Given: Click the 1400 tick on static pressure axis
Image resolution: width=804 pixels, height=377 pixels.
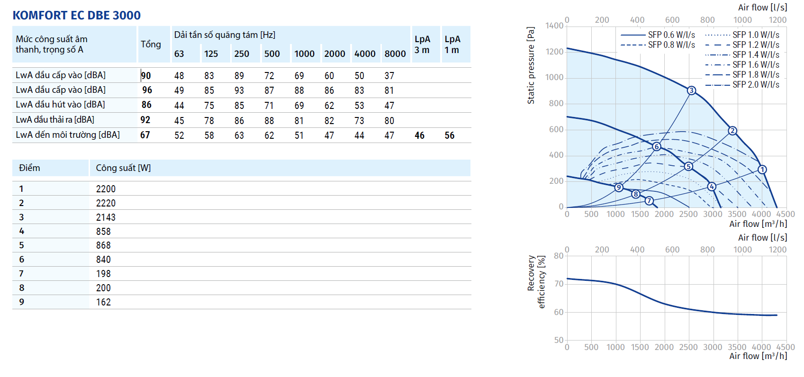Looking at the screenshot, I should [554, 26].
